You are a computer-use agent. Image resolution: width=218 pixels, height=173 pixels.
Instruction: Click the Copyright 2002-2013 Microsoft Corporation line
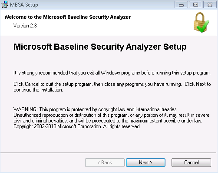pyautogui.click(x=77, y=126)
